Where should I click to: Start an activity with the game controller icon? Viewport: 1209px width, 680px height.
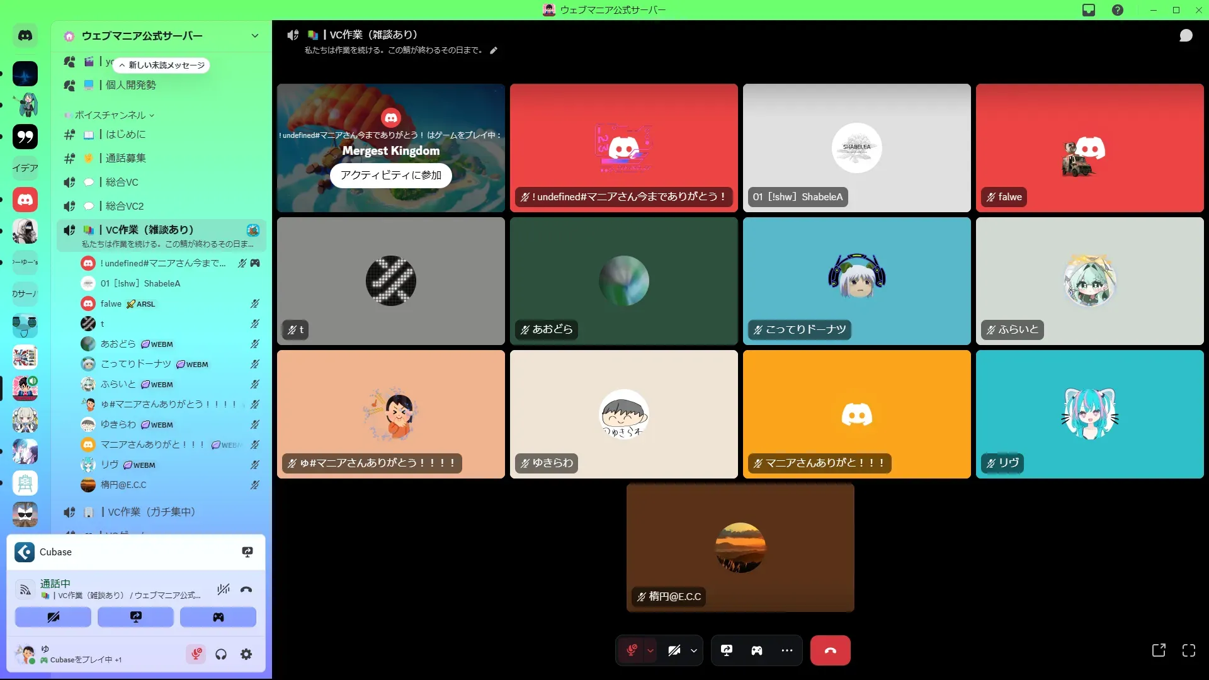(x=757, y=650)
